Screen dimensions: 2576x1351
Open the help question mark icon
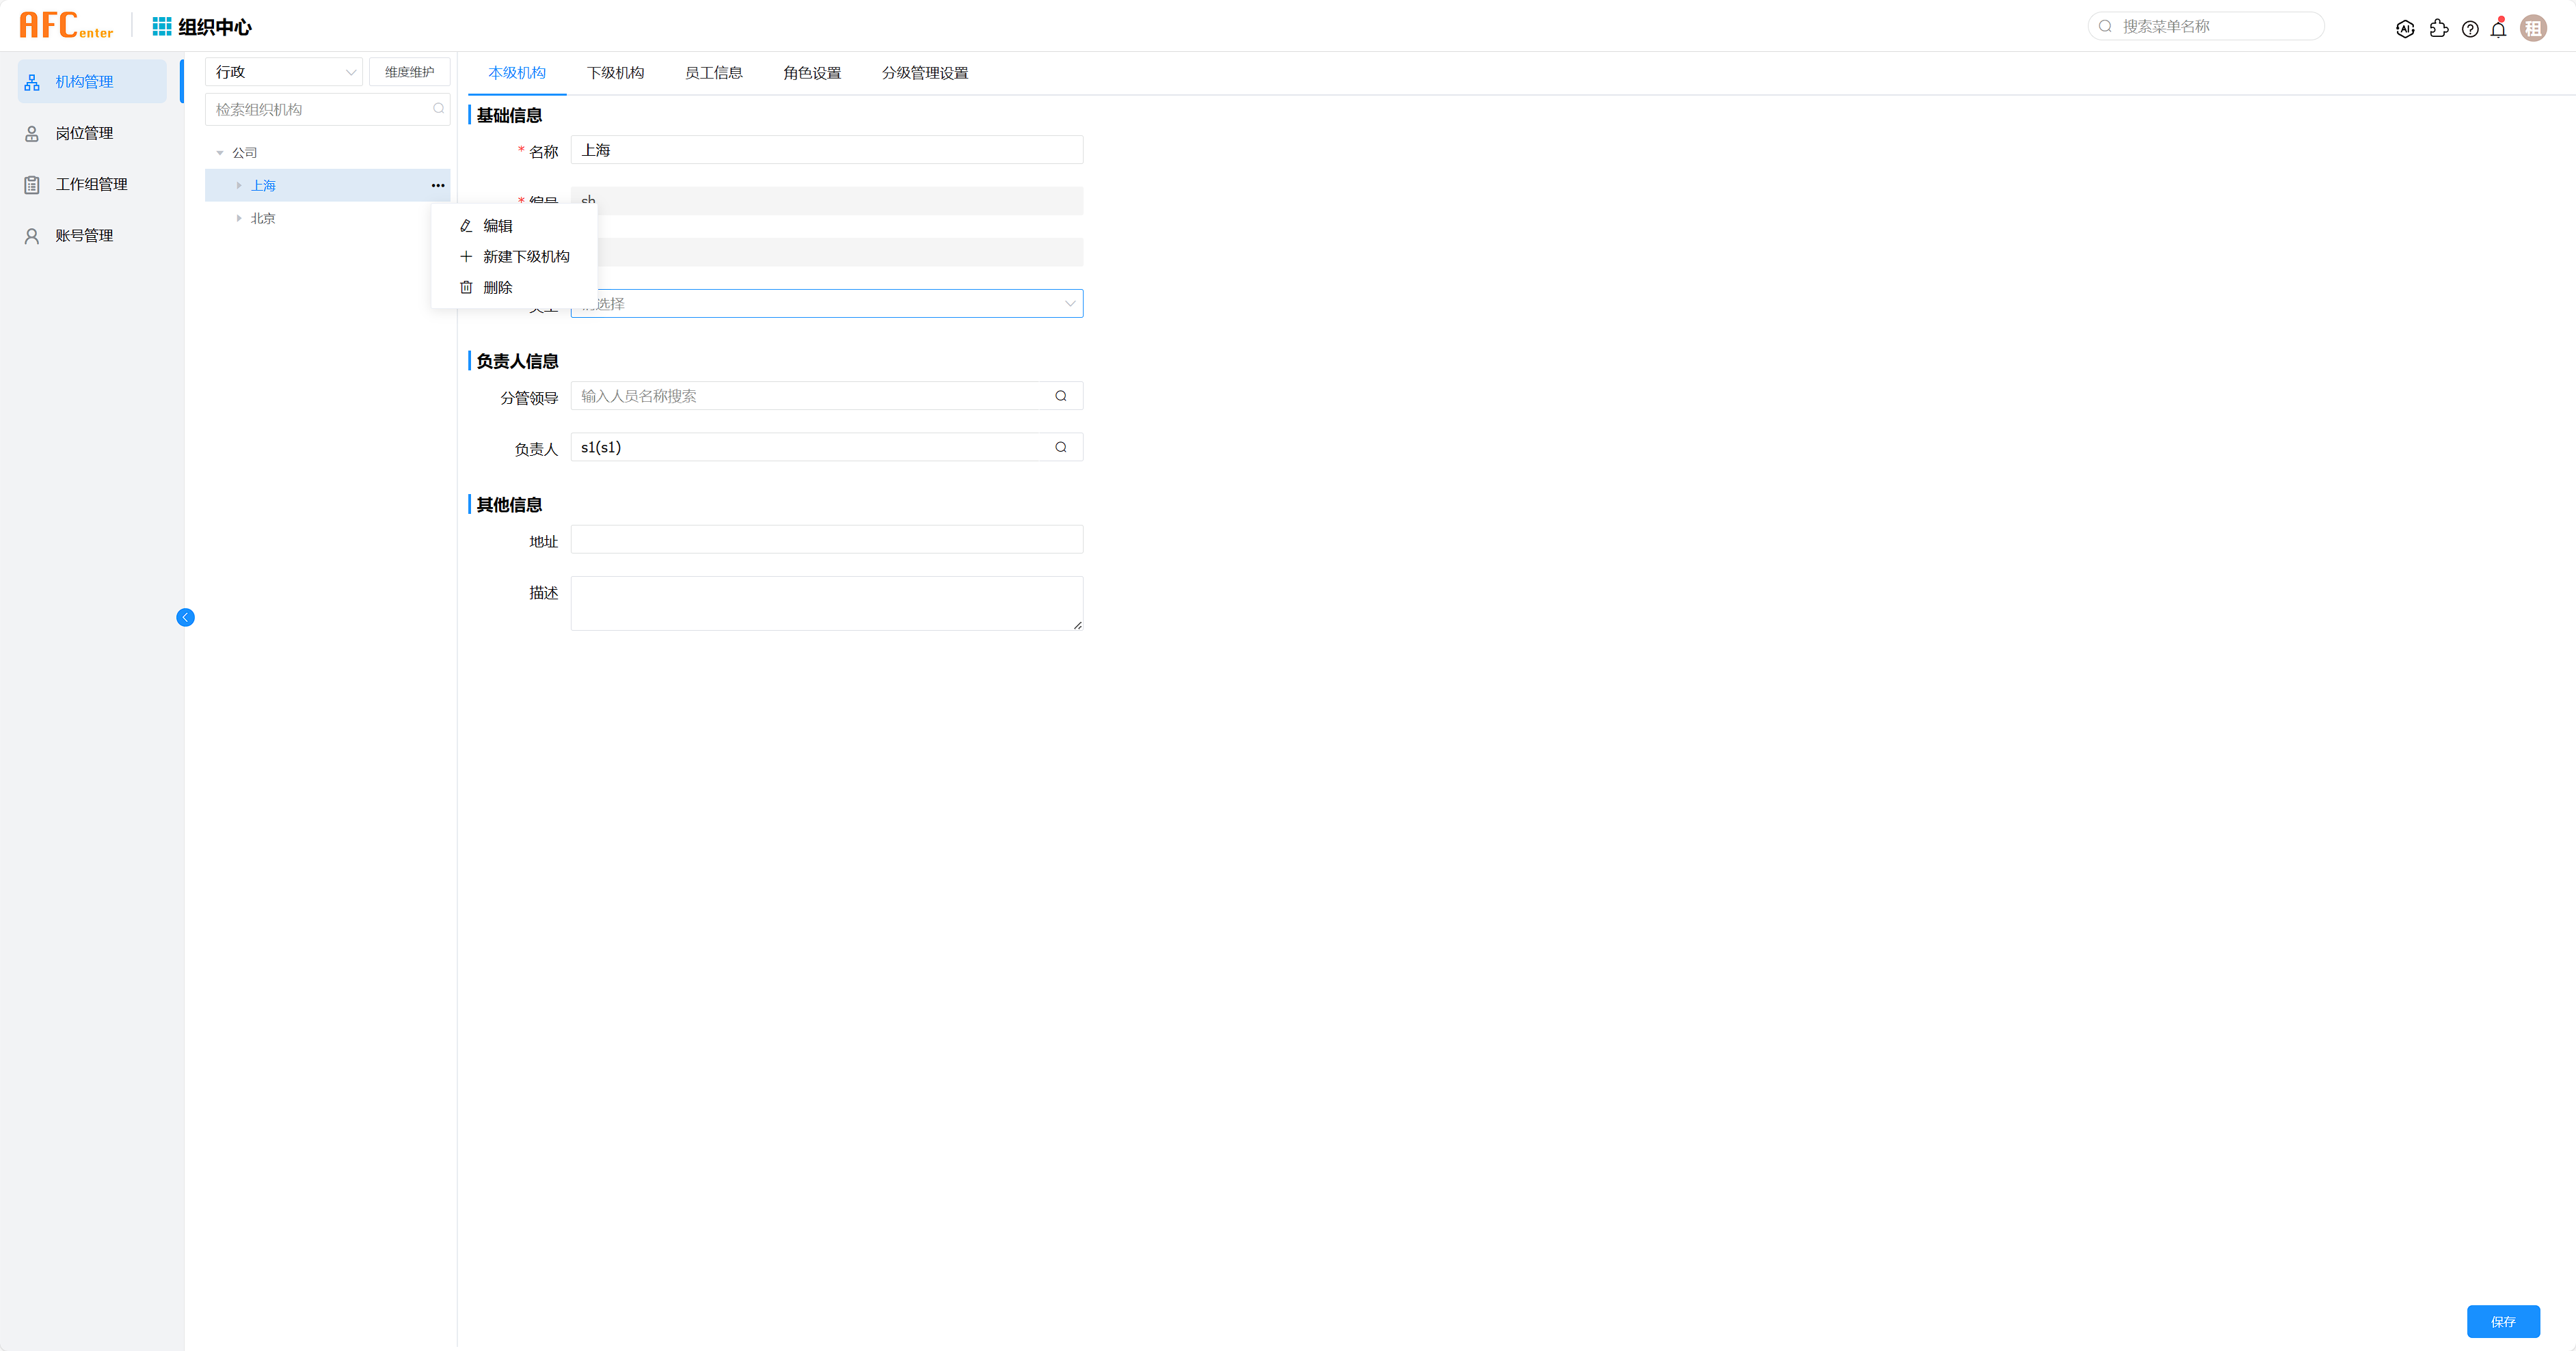pyautogui.click(x=2470, y=29)
